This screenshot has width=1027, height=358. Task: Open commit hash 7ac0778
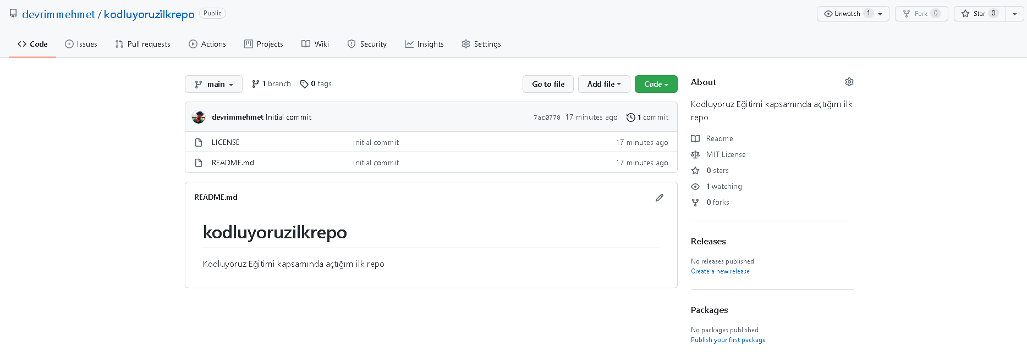click(x=547, y=118)
